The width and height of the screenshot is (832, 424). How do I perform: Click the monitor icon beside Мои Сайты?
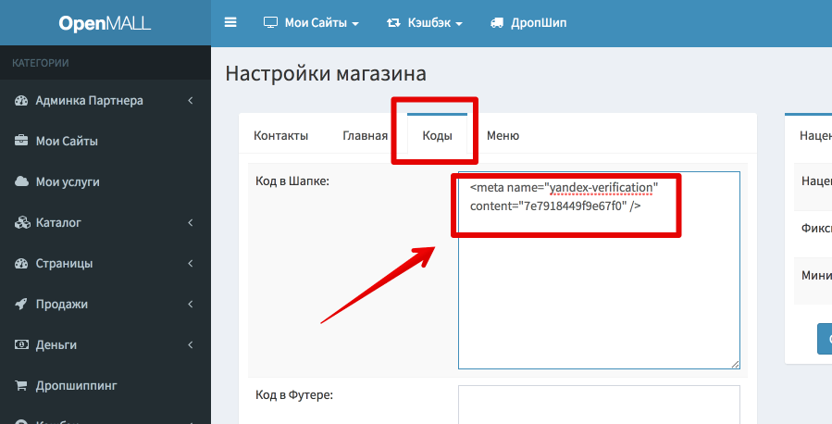[x=270, y=22]
